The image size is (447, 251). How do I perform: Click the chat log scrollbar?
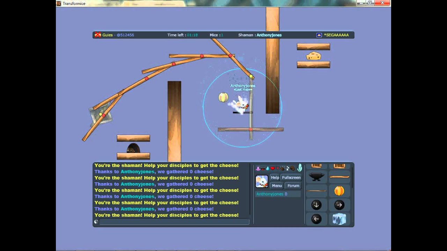coord(250,189)
